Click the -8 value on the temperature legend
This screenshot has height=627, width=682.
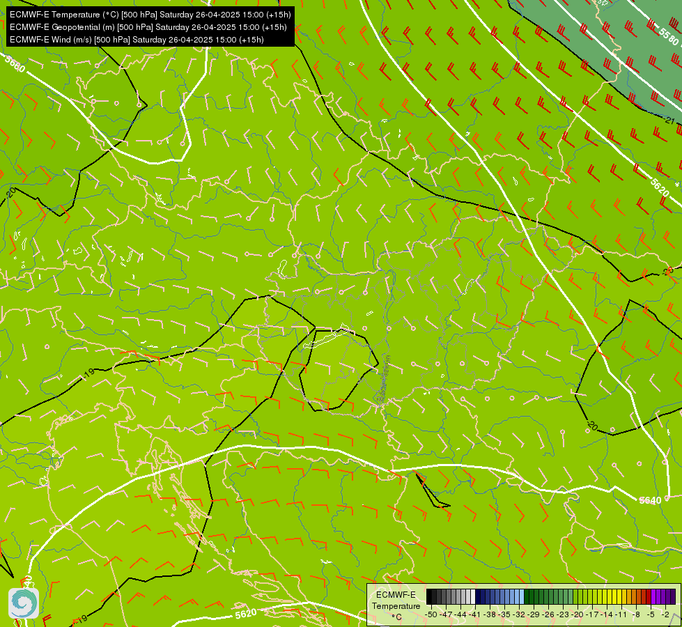tap(636, 615)
